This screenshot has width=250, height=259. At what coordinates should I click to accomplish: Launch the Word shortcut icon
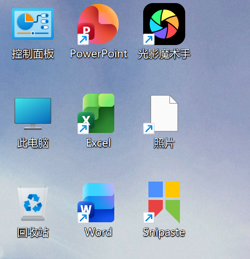click(x=96, y=203)
